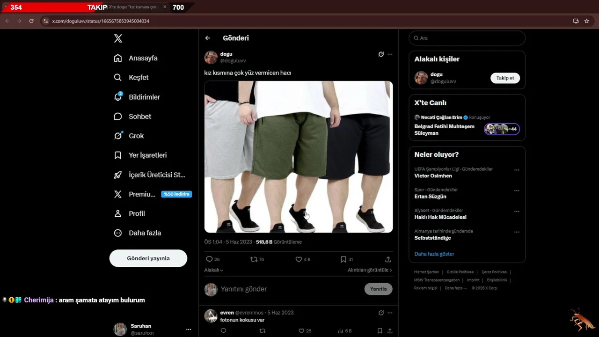Open evren's profile avatar

point(211,316)
